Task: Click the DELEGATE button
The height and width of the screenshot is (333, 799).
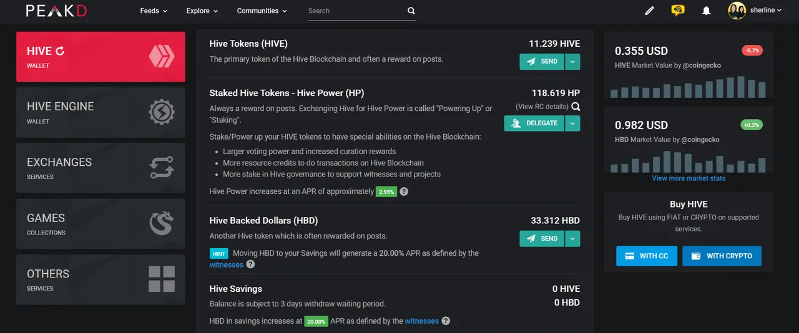Action: point(534,123)
